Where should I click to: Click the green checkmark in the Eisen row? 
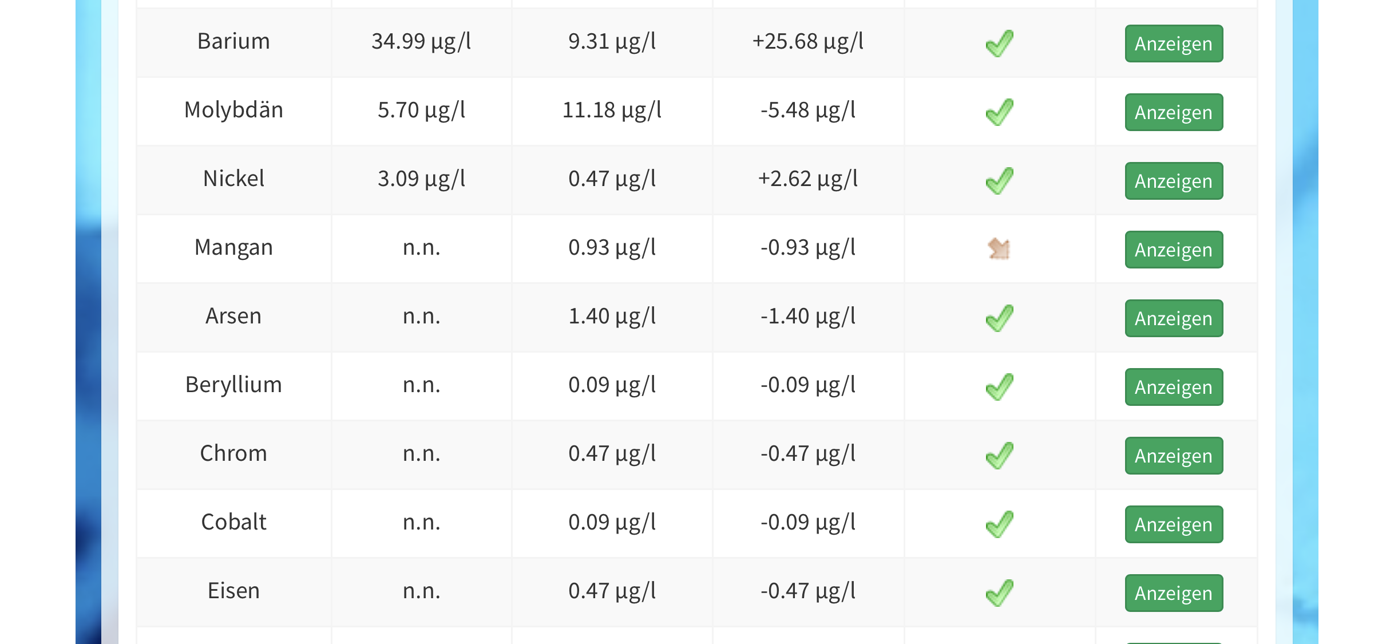point(999,593)
